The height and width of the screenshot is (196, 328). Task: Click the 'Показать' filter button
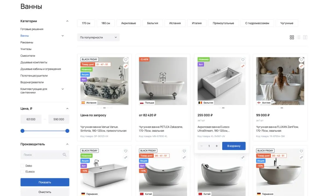(45, 182)
